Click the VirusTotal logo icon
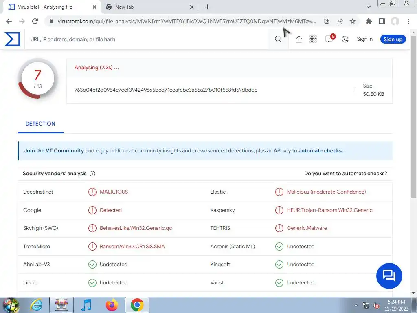 coord(12,39)
